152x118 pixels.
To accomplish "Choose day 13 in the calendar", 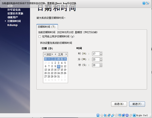I will coord(45,70).
